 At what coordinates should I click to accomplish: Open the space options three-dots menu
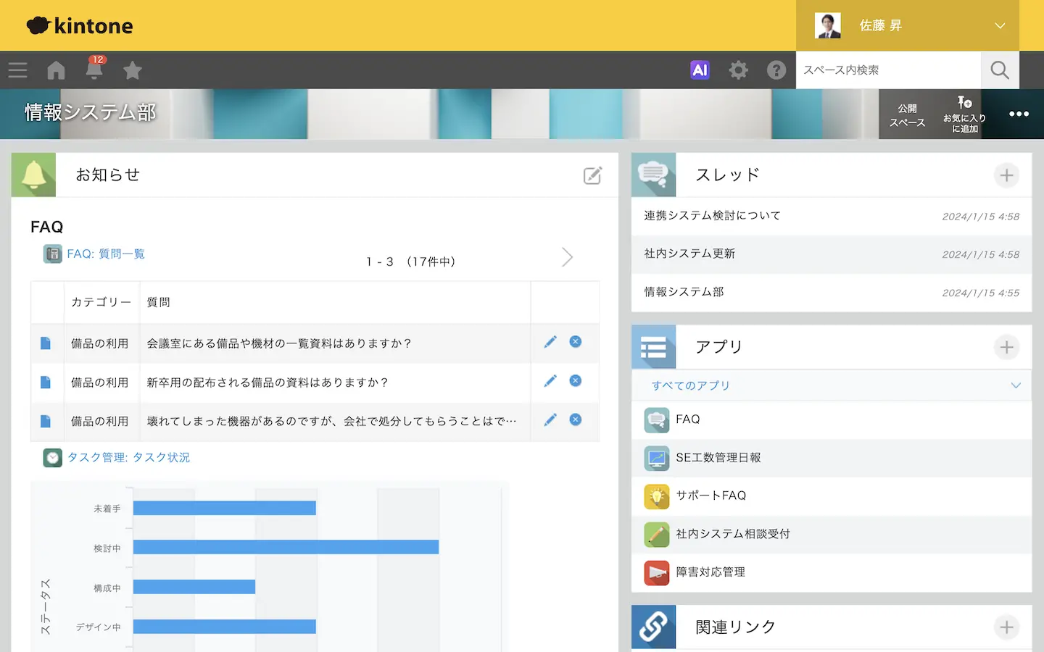(x=1019, y=114)
